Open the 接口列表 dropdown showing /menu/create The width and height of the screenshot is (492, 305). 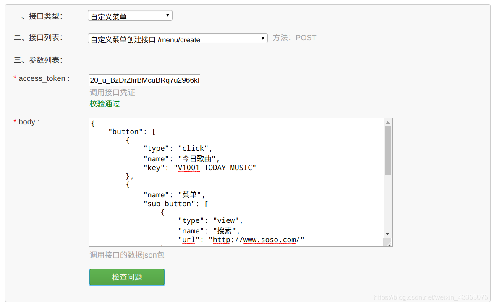178,38
